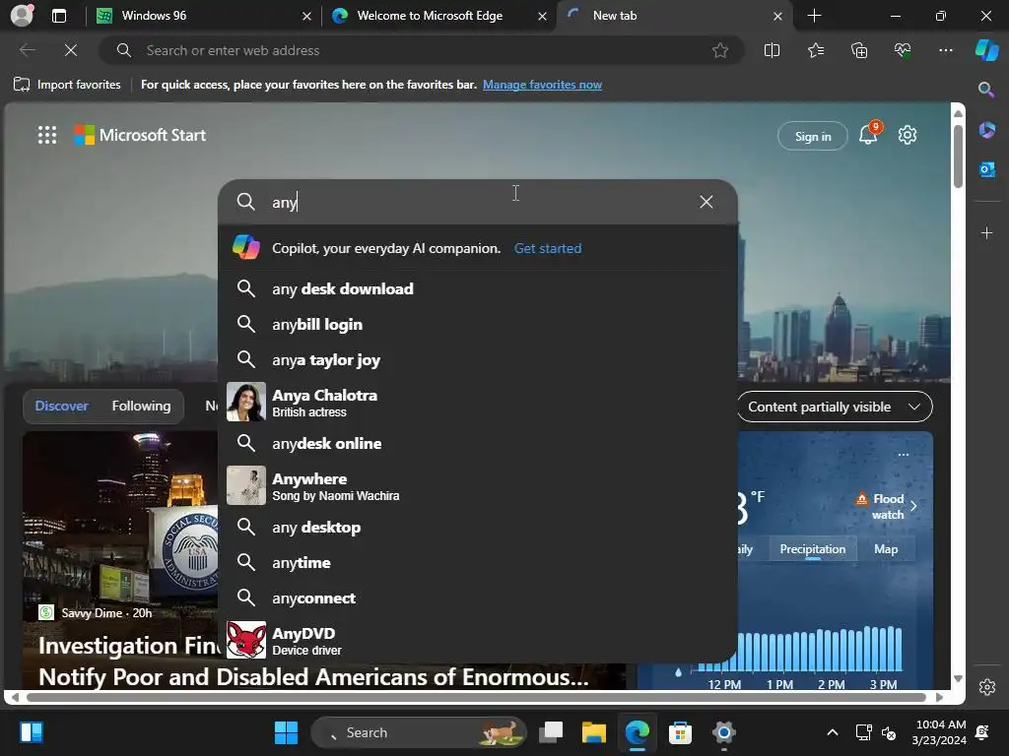This screenshot has width=1009, height=756.
Task: Open page settings gear on Microsoft Start
Action: (908, 135)
